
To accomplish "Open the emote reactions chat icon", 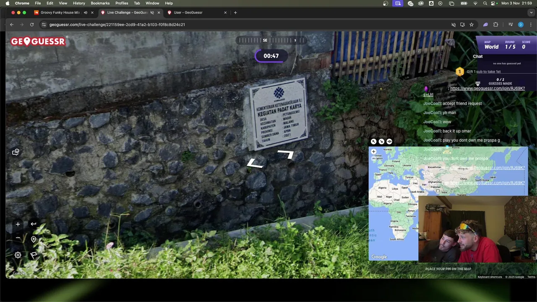I will click(x=16, y=152).
